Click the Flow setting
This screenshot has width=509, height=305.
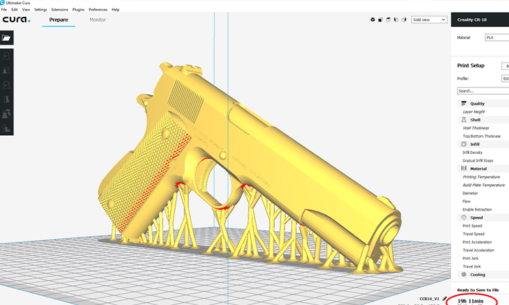coord(467,201)
